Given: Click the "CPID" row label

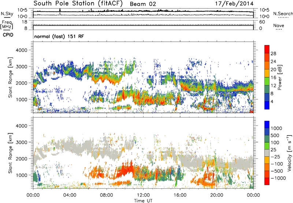Looking at the screenshot, I should click(x=8, y=35).
